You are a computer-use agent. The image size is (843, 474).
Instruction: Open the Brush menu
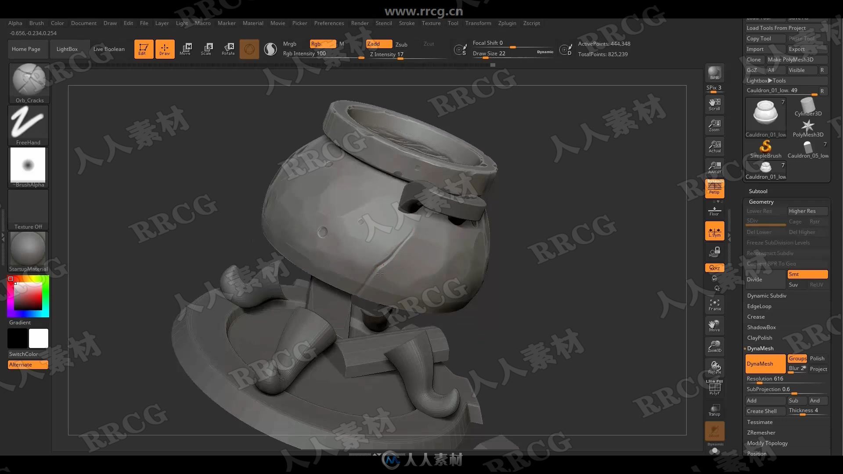pyautogui.click(x=36, y=23)
